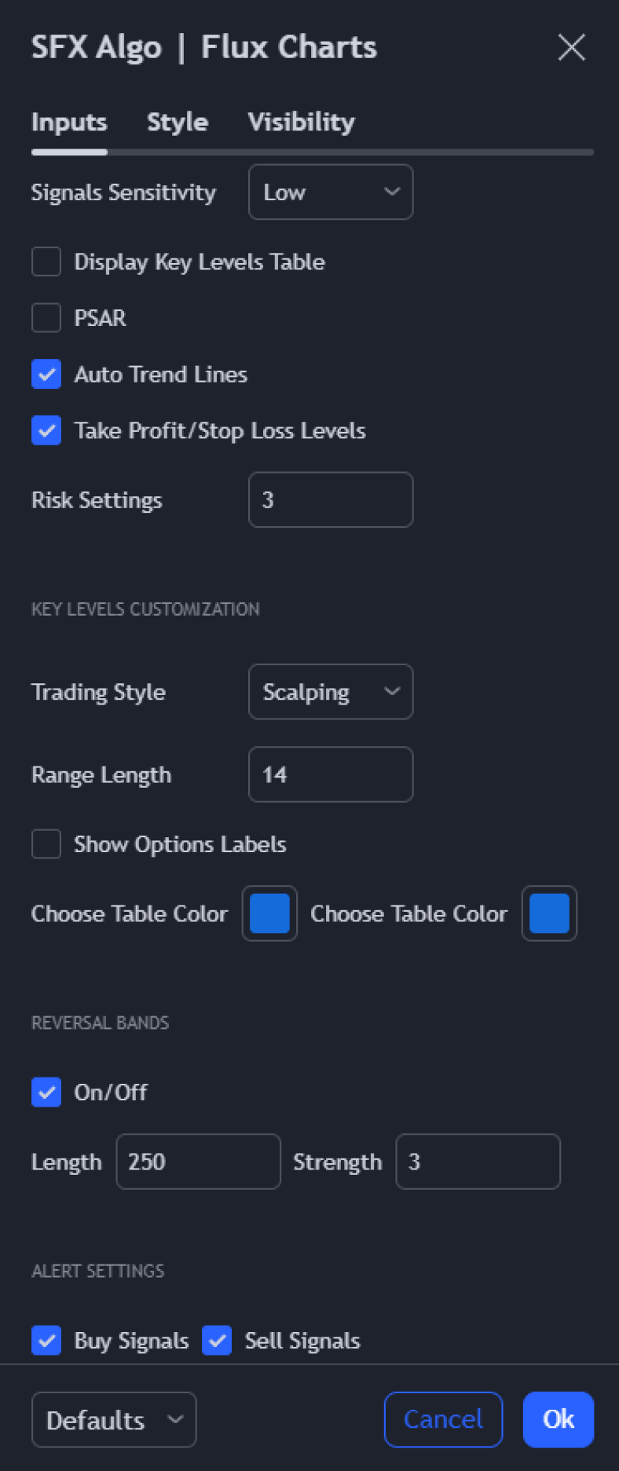Open the Visibility tab
The height and width of the screenshot is (1471, 619).
click(x=301, y=123)
